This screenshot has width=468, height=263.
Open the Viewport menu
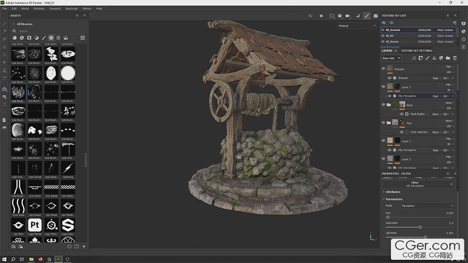point(55,9)
